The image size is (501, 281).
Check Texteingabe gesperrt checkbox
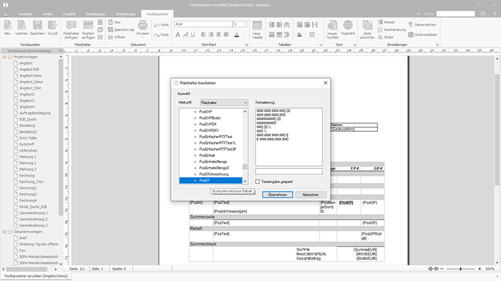click(x=257, y=182)
